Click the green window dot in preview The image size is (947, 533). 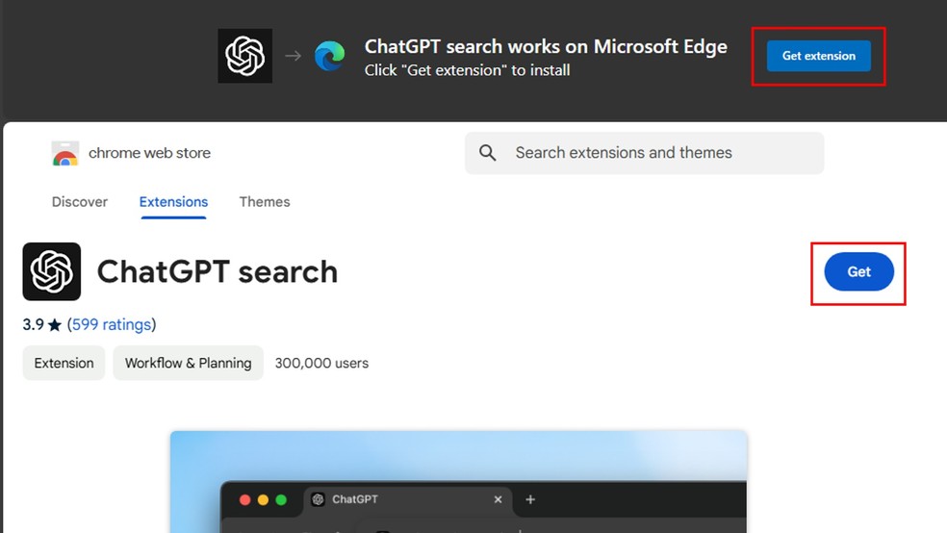click(x=281, y=499)
